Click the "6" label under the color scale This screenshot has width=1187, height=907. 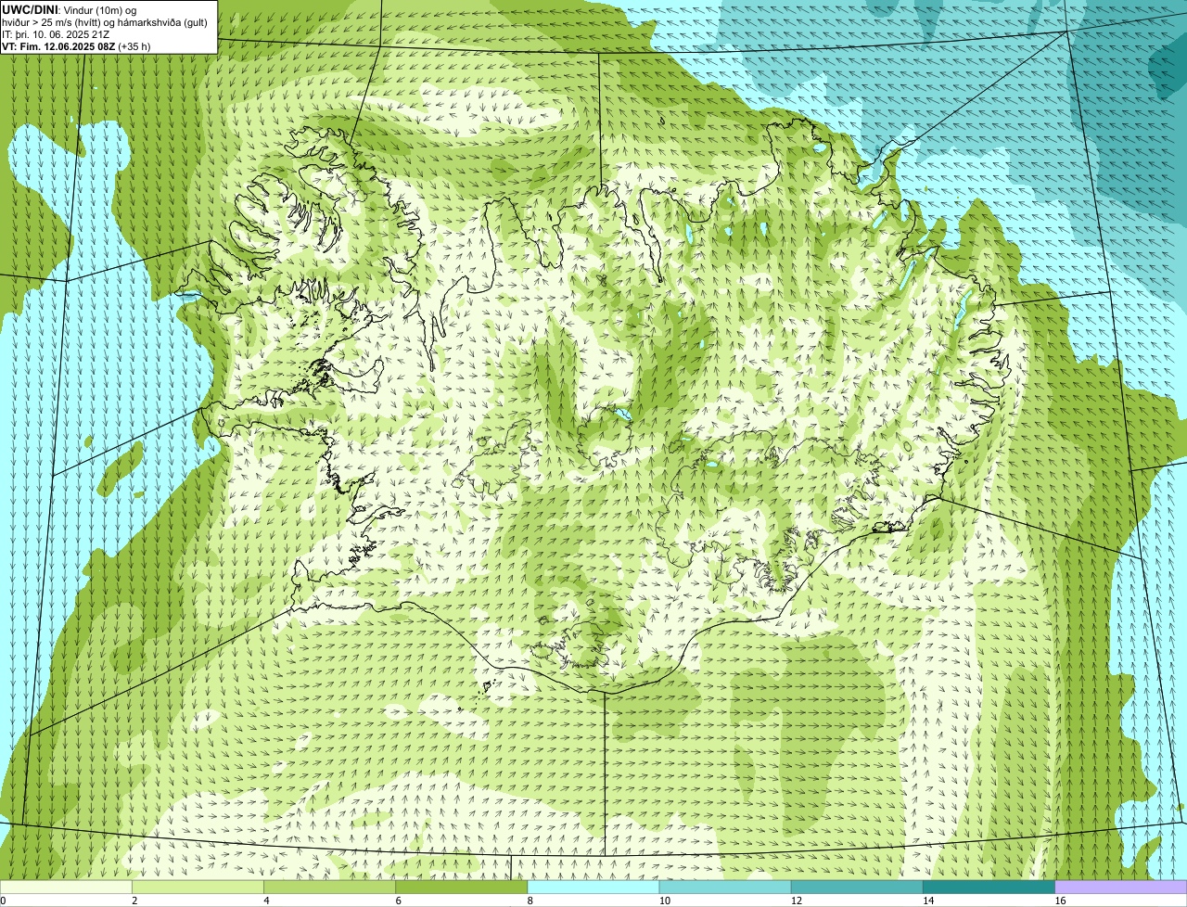tap(398, 901)
